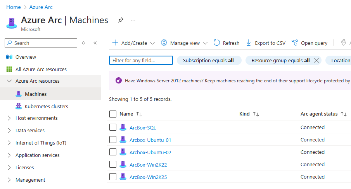
Task: Click the rocket icon in the banner
Action: [x=119, y=80]
